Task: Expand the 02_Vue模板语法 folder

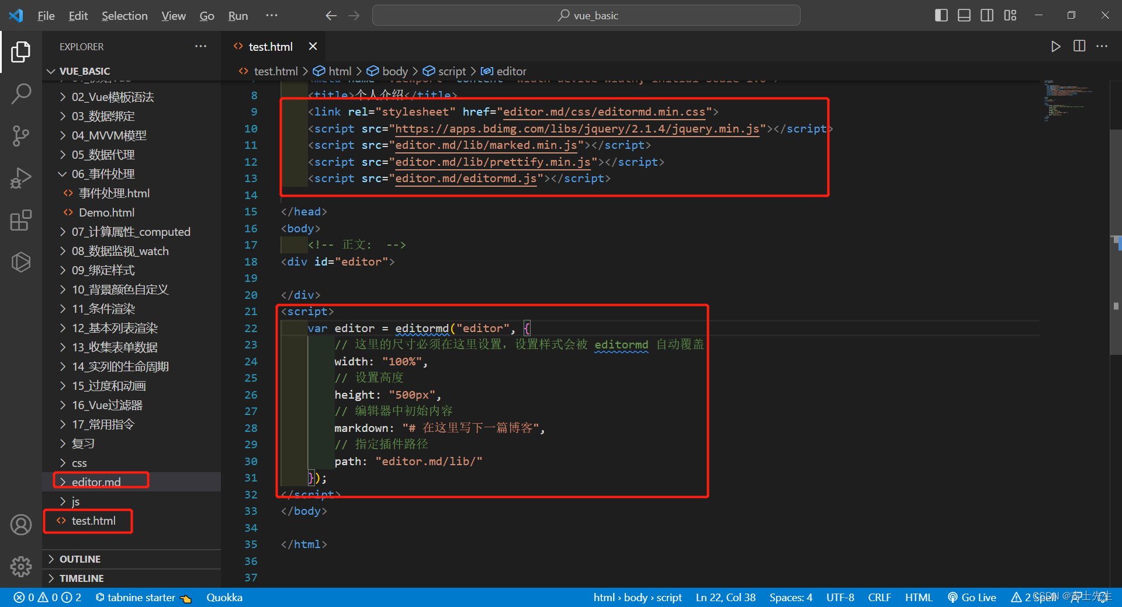Action: 131,97
